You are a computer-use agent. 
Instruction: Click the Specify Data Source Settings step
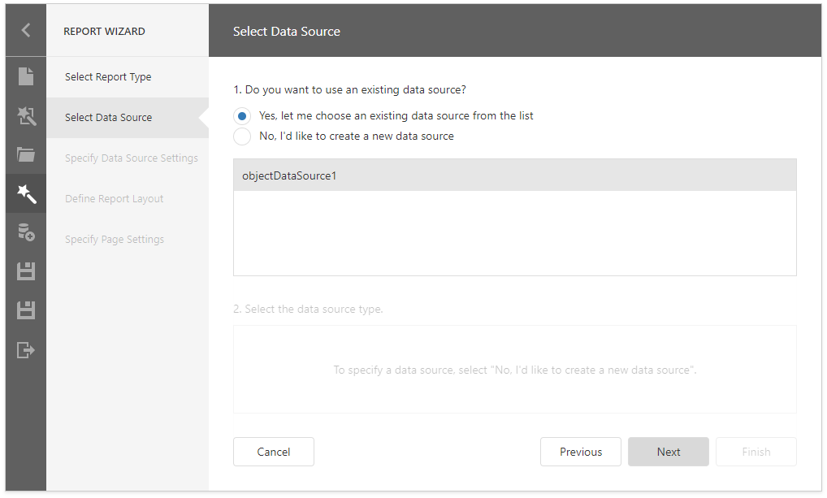tap(132, 158)
